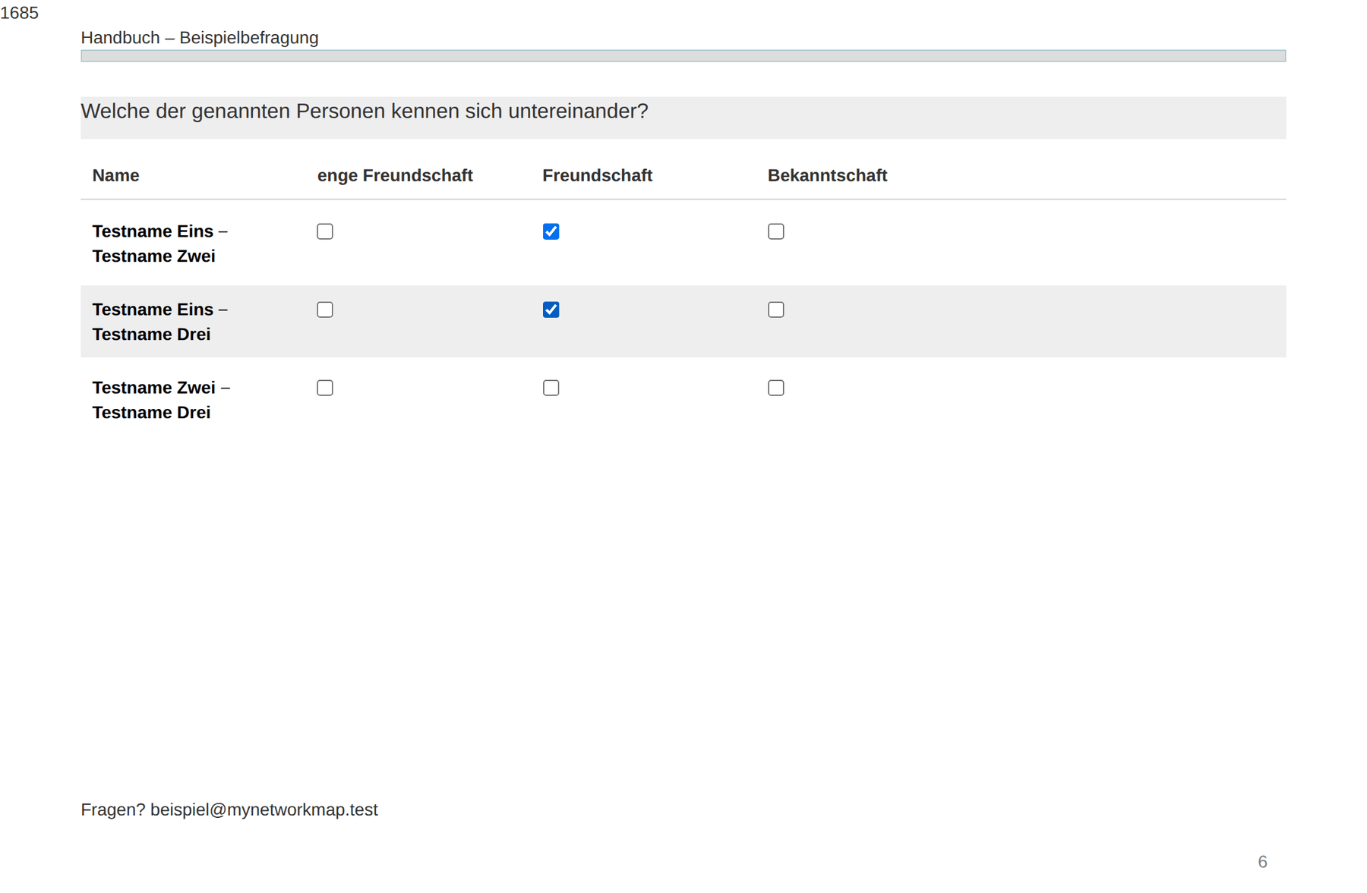Click the row label 'Testname Eins – Testname Drei'
Viewport: 1367px width, 893px height.
tap(160, 322)
